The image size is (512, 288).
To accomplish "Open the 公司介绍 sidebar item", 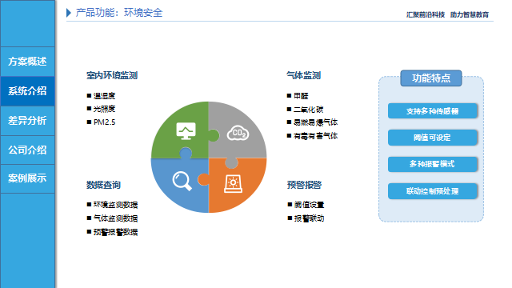I will [27, 150].
